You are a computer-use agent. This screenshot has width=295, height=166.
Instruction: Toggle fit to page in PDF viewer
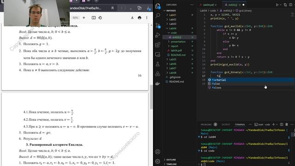(x=94, y=18)
